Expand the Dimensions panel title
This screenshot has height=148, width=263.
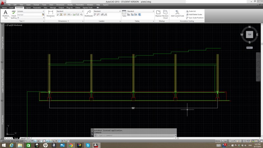(x=63, y=21)
